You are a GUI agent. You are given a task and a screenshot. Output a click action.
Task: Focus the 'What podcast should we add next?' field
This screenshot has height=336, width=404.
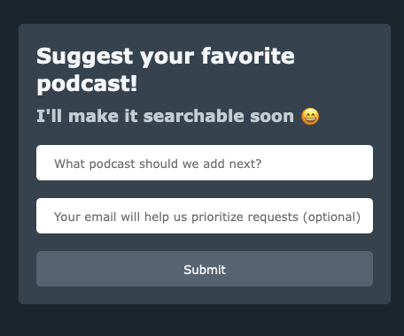coord(205,163)
